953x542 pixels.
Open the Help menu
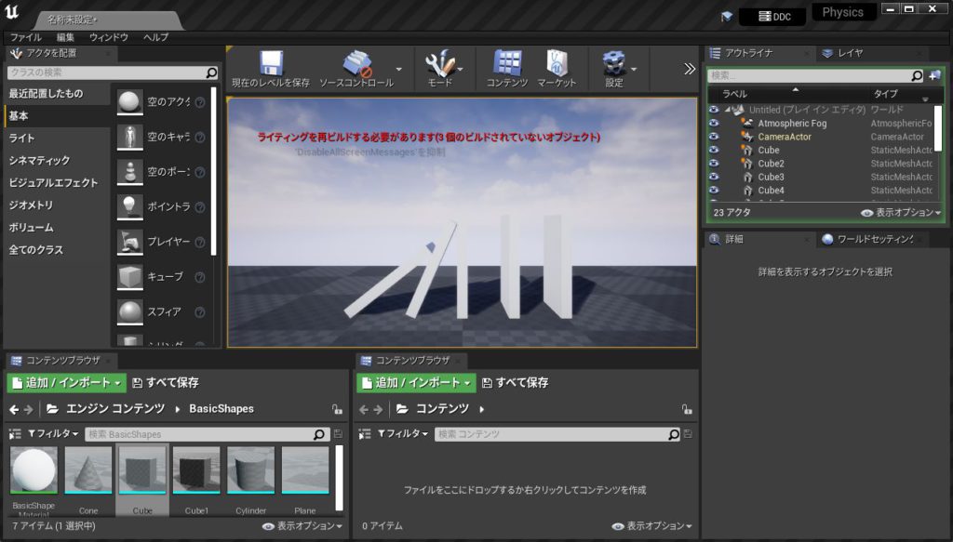coord(155,37)
